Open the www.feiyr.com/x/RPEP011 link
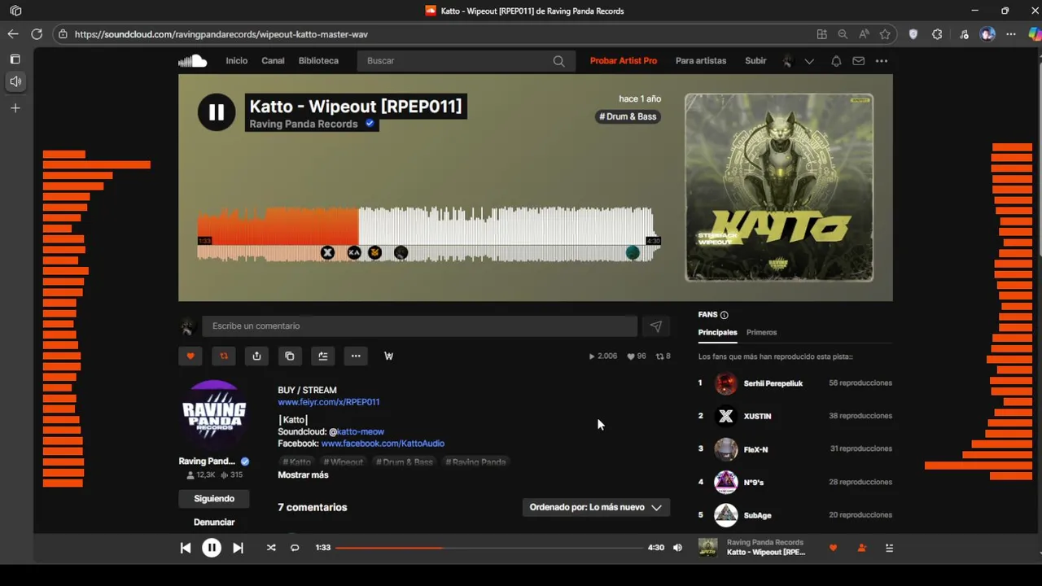Viewport: 1042px width, 586px height. click(329, 402)
